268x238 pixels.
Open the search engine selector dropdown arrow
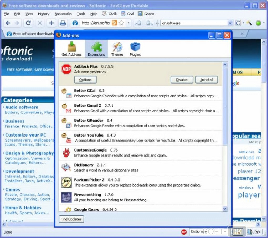point(243,23)
